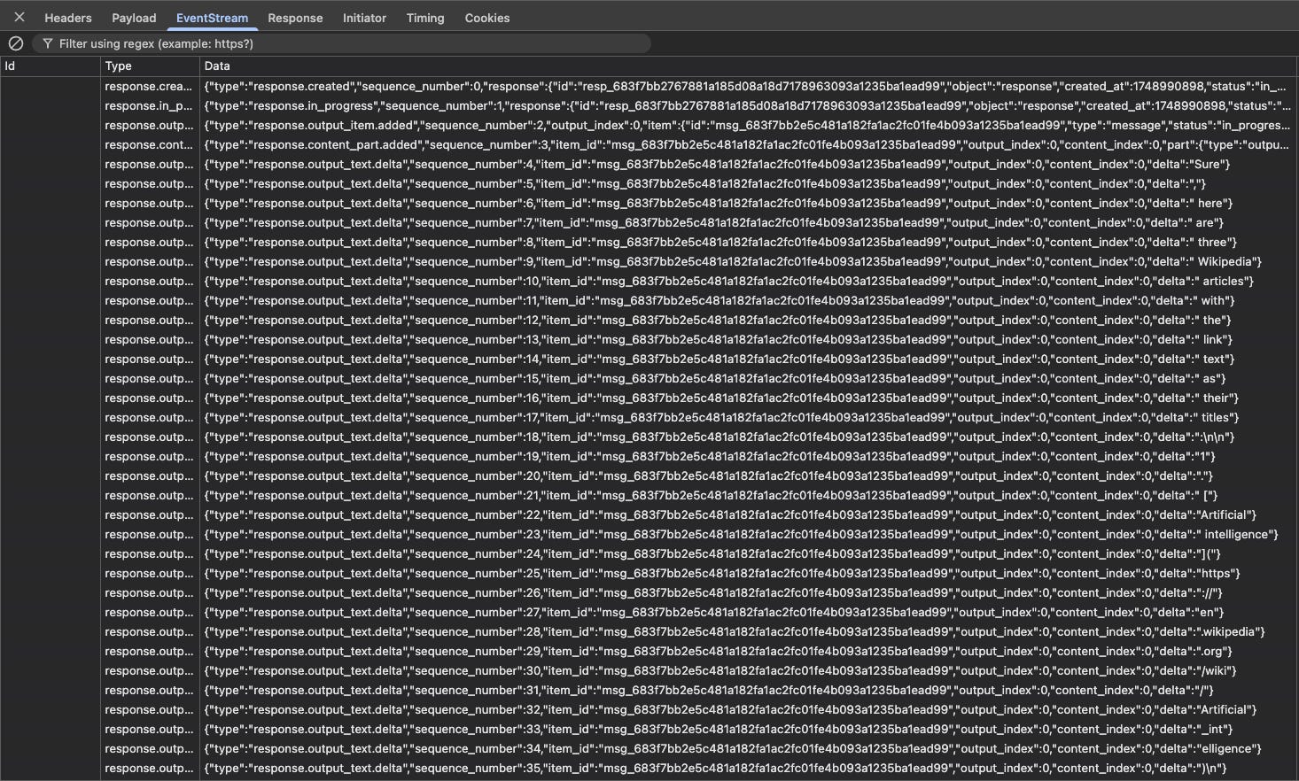
Task: Click the Type column header
Action: pyautogui.click(x=120, y=66)
